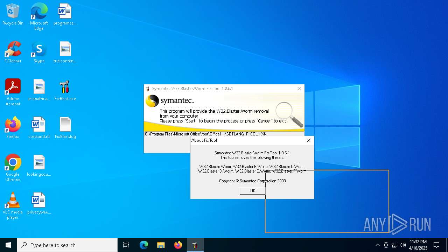Open the notification center icon

pyautogui.click(x=436, y=245)
